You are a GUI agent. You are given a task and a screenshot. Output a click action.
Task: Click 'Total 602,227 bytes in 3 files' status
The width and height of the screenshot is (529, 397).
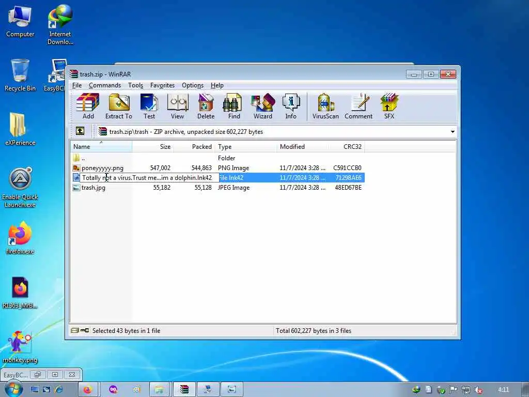pos(314,331)
